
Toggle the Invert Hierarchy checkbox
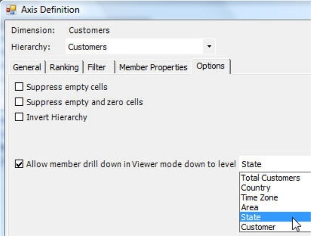[19, 117]
